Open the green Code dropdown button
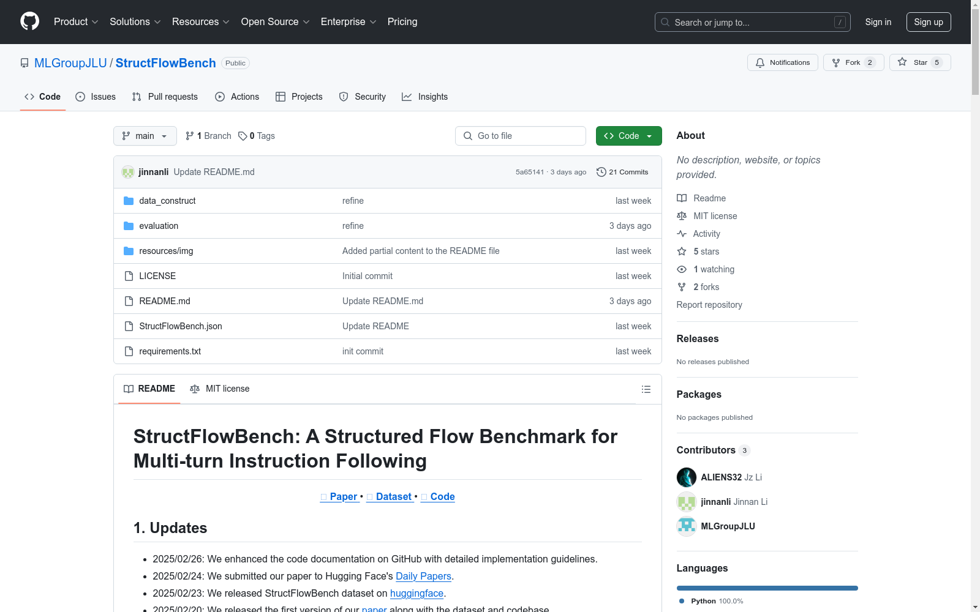980x612 pixels. 628,136
